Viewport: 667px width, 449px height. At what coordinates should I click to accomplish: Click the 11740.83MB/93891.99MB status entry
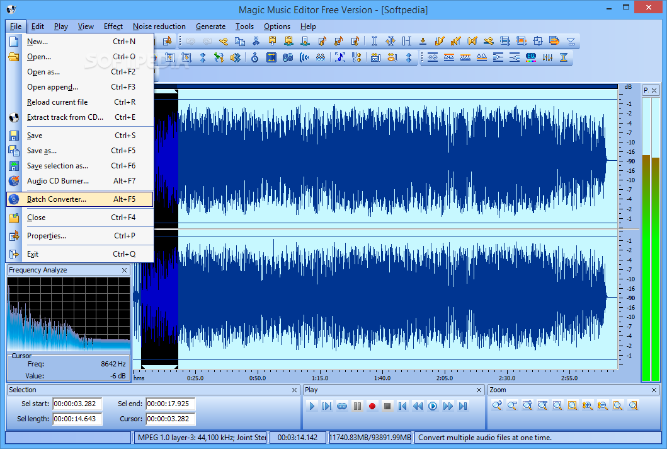[x=370, y=438]
